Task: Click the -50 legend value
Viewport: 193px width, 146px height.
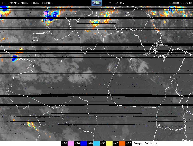Action: (103, 143)
